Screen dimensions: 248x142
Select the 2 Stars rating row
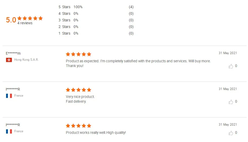(64, 27)
